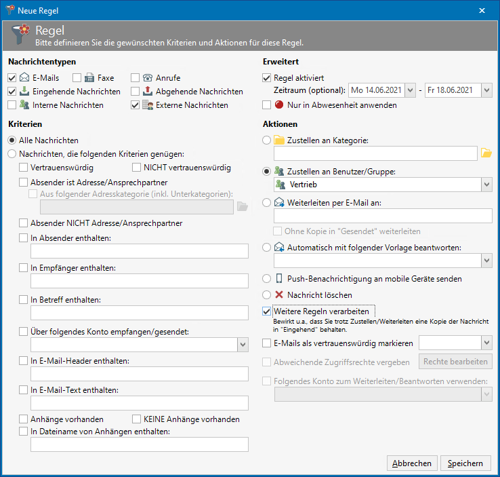Click the Eingehende Nachrichten download icon

tap(24, 92)
